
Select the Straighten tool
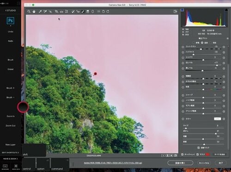[x=61, y=11]
